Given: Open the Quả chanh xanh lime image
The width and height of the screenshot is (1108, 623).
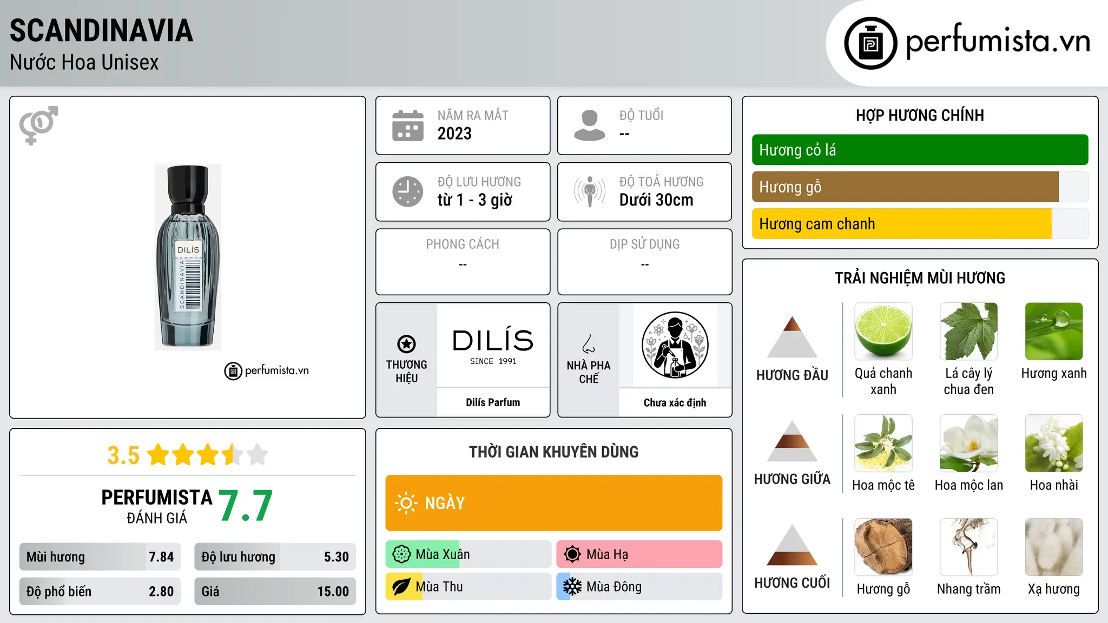Looking at the screenshot, I should [883, 332].
